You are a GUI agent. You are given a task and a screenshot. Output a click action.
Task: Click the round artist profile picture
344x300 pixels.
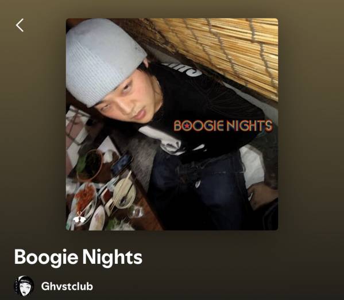click(24, 286)
